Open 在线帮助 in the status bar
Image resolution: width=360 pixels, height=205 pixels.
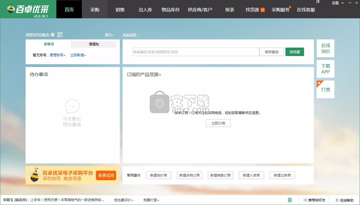344,200
